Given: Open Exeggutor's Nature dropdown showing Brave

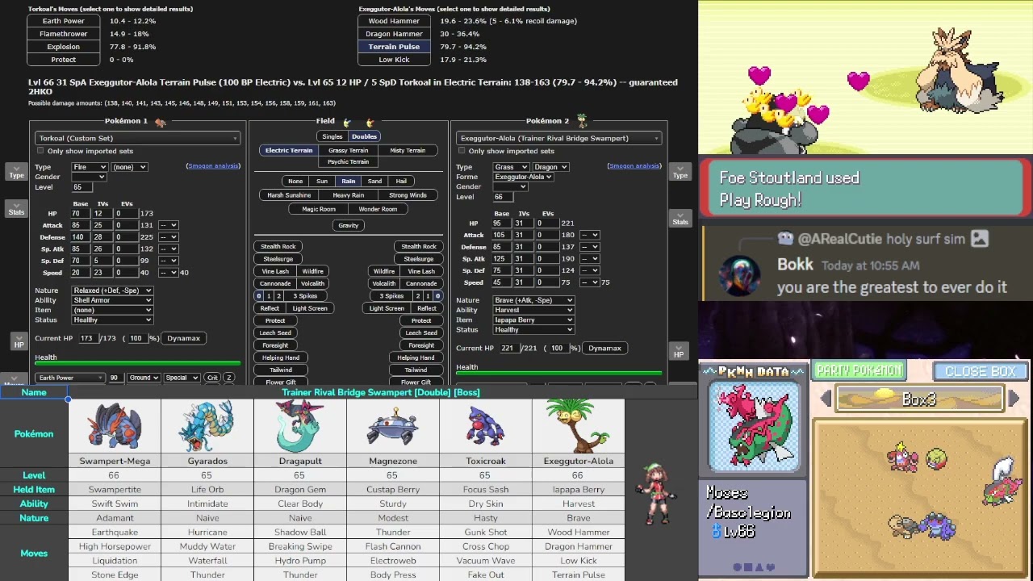Looking at the screenshot, I should (x=533, y=300).
